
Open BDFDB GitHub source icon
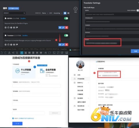8,28
